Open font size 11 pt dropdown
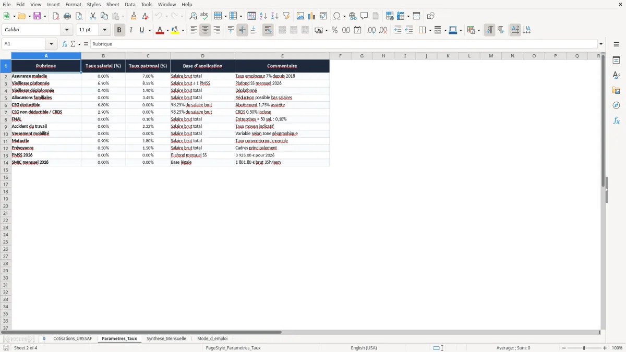The height and width of the screenshot is (352, 626). (104, 30)
